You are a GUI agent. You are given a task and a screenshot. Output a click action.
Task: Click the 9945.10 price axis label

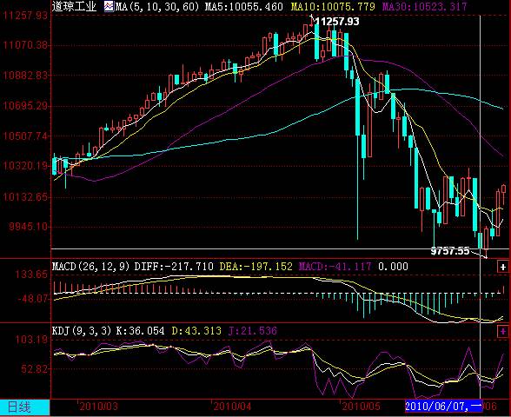(x=29, y=227)
